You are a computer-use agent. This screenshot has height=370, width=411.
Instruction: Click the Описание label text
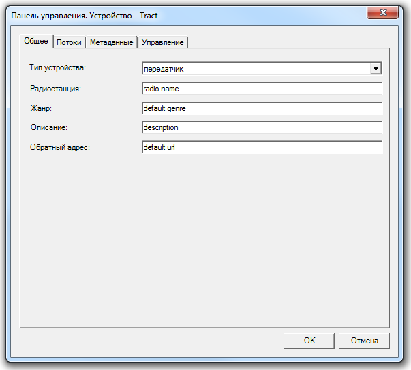(x=49, y=127)
